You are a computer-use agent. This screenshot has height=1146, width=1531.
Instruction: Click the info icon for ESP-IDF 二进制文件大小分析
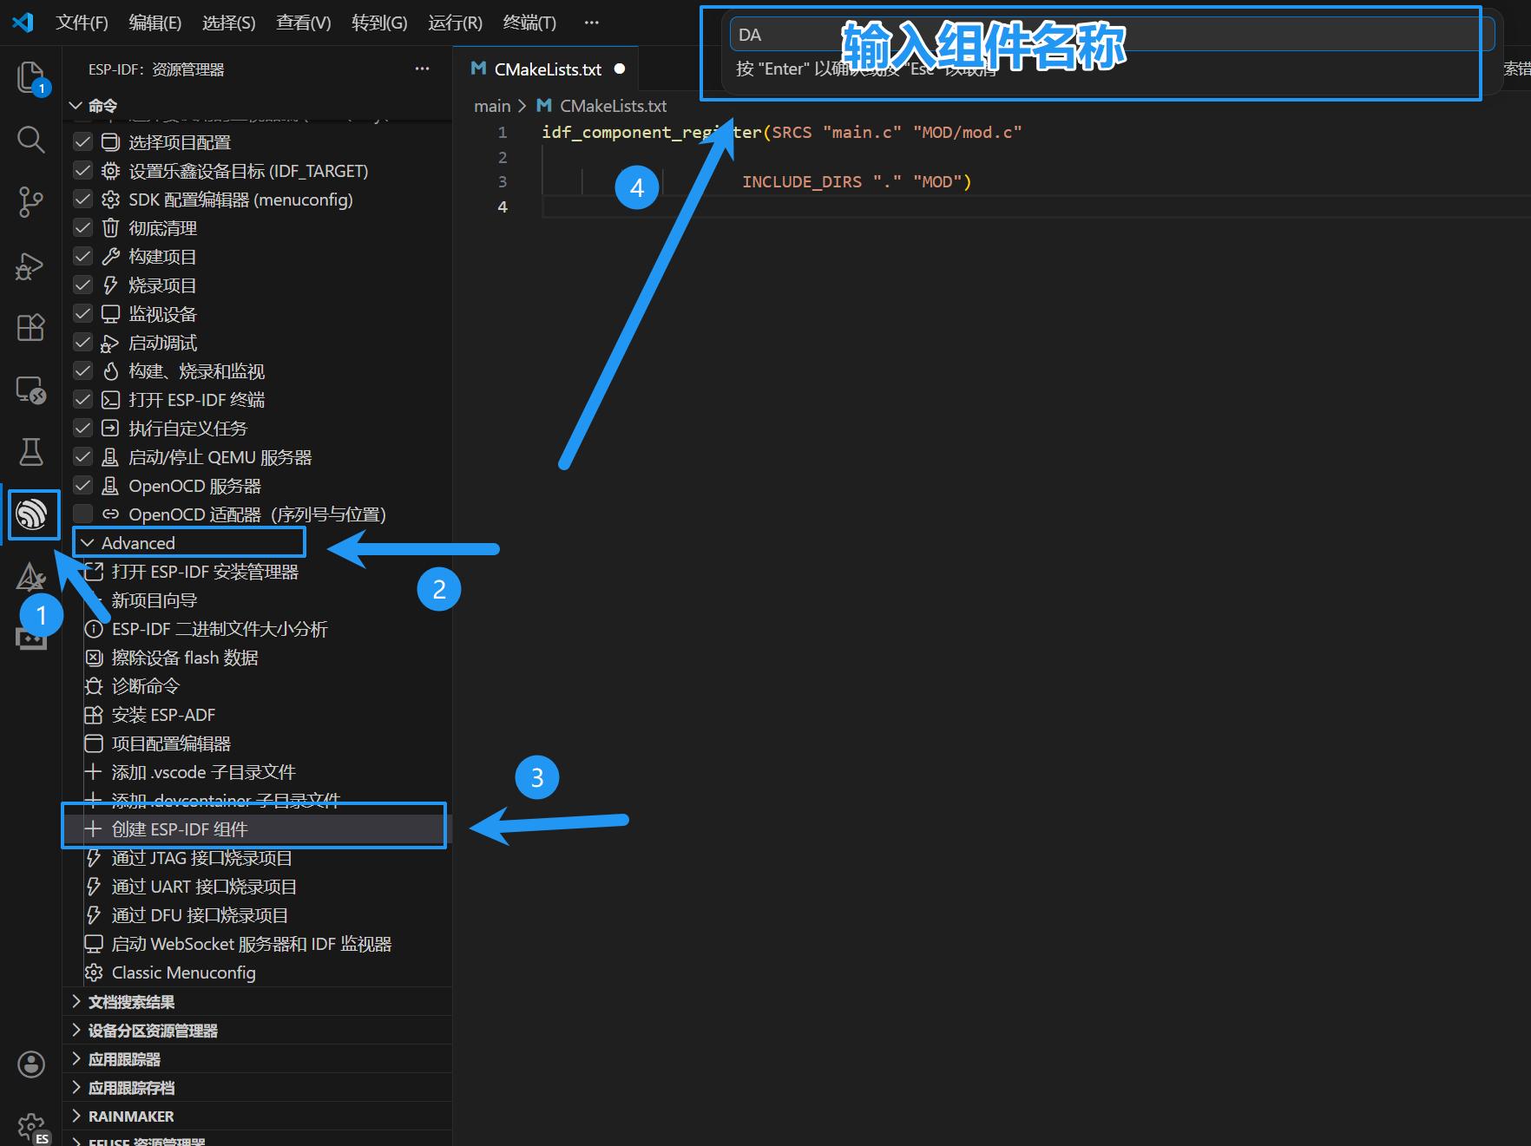point(94,629)
